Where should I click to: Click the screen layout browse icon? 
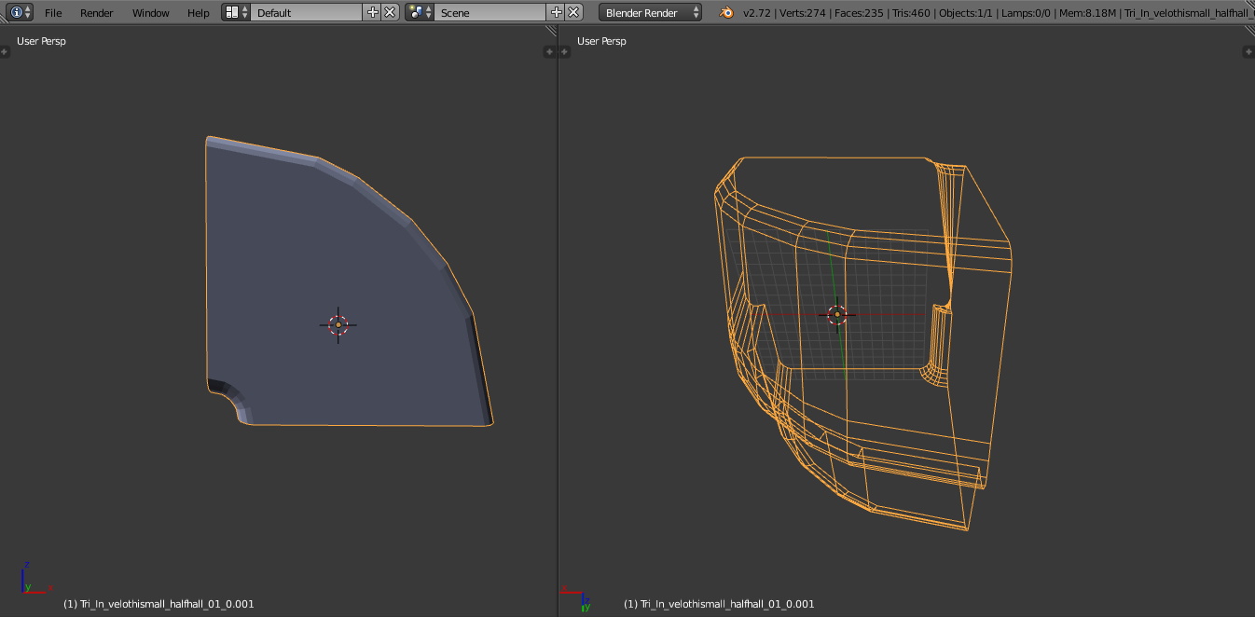[x=236, y=12]
